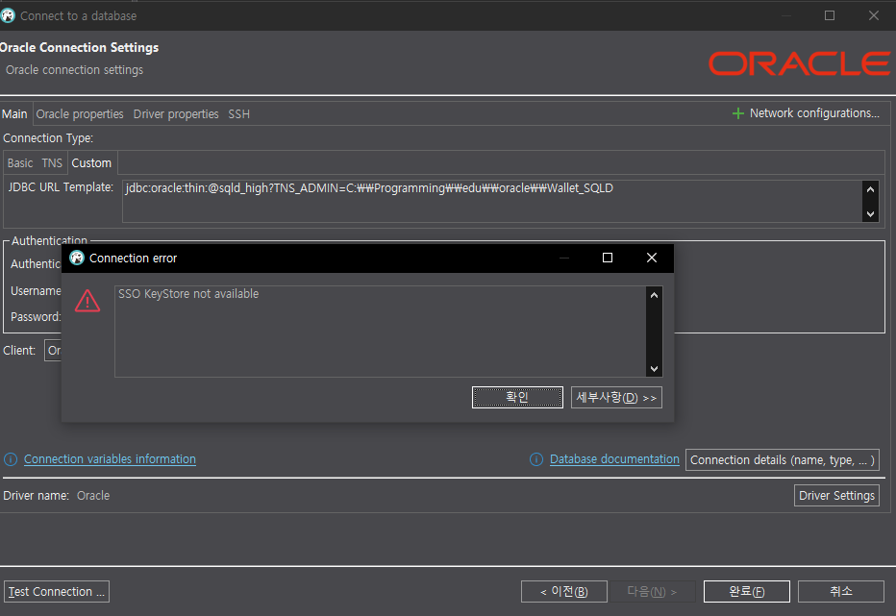This screenshot has height=616, width=896.
Task: Click Network configurations... link
Action: click(814, 113)
